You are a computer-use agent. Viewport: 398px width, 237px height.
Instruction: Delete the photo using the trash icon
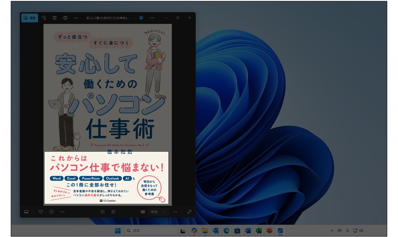[55, 18]
